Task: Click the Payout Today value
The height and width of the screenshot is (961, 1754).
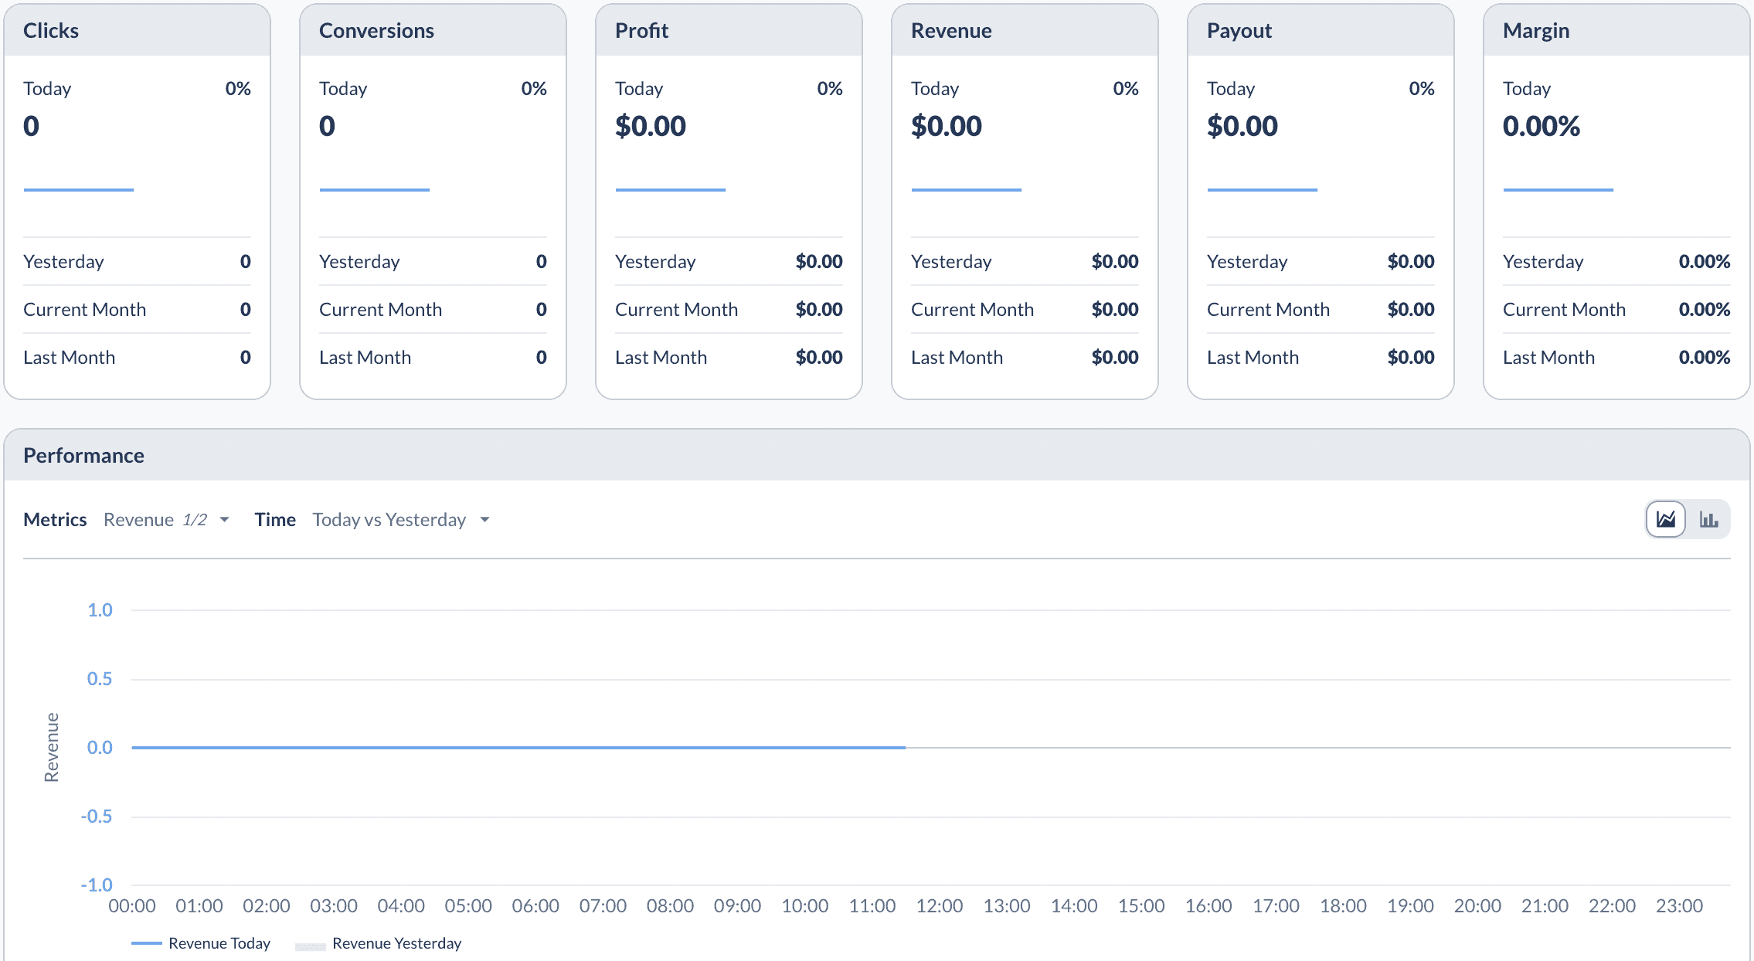Action: [x=1242, y=126]
